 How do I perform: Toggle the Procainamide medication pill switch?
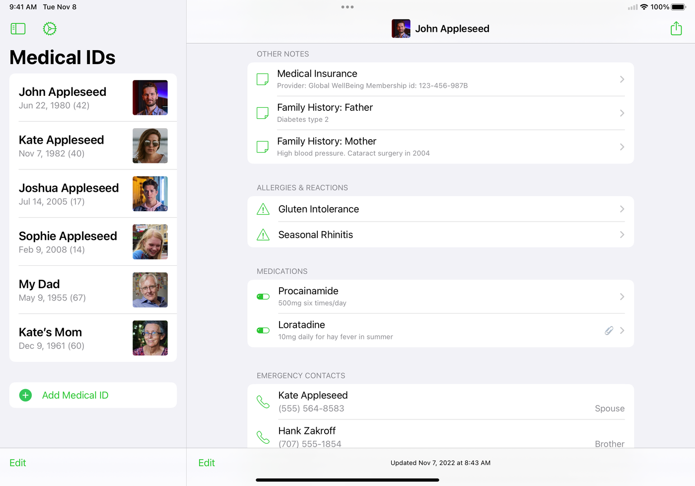pyautogui.click(x=263, y=297)
